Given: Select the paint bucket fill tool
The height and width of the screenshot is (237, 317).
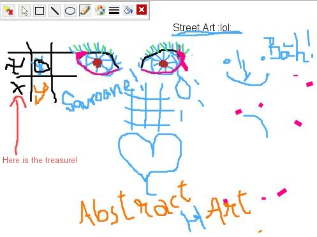Looking at the screenshot, I should pos(128,10).
